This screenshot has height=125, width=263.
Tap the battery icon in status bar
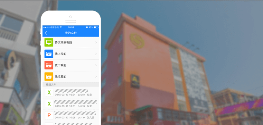[x=96, y=27]
